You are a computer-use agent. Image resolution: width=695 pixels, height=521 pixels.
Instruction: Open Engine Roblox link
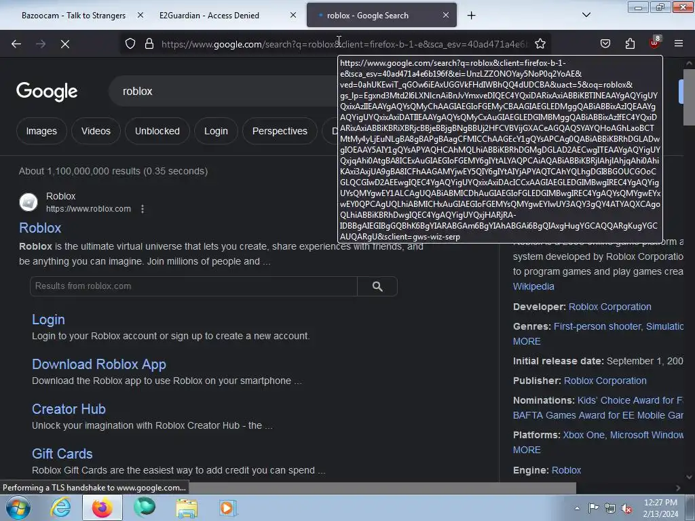click(566, 470)
